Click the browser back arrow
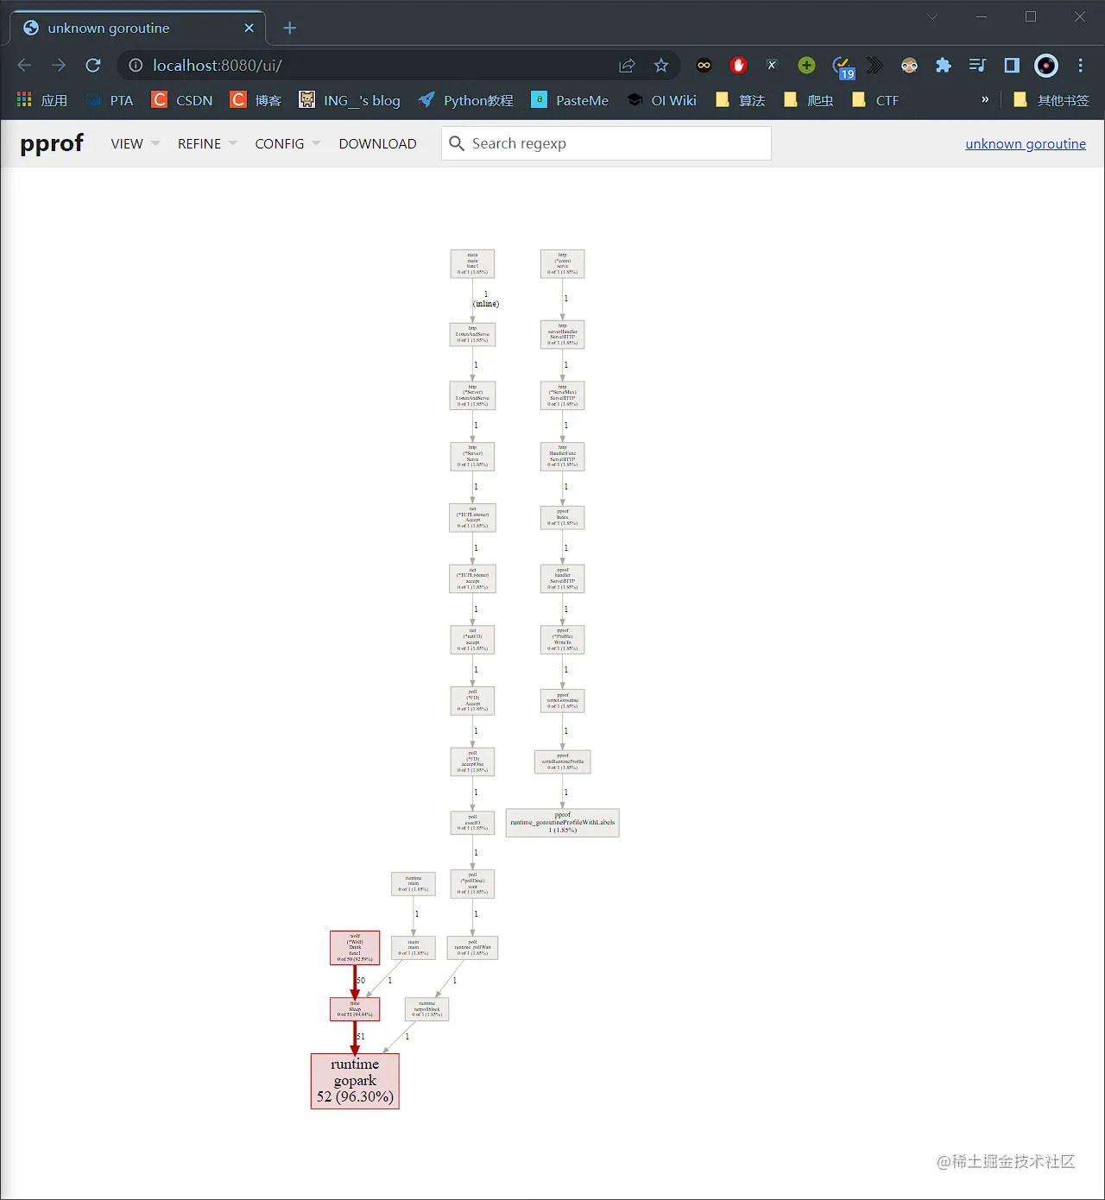This screenshot has width=1105, height=1200. (x=23, y=65)
